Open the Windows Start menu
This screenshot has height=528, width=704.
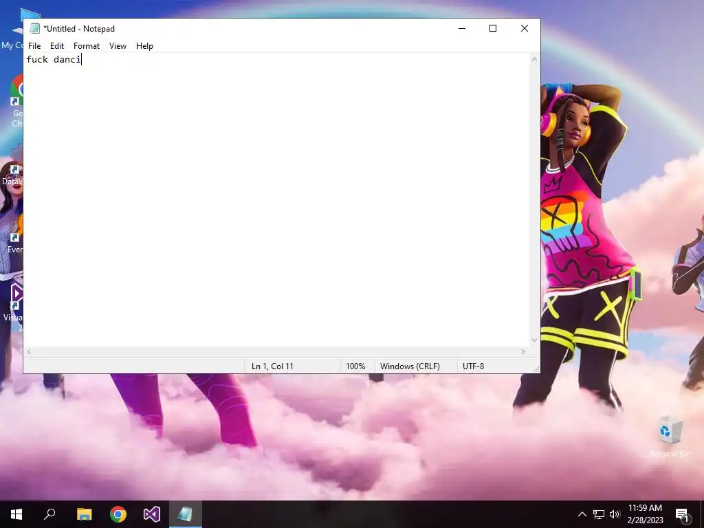point(16,514)
